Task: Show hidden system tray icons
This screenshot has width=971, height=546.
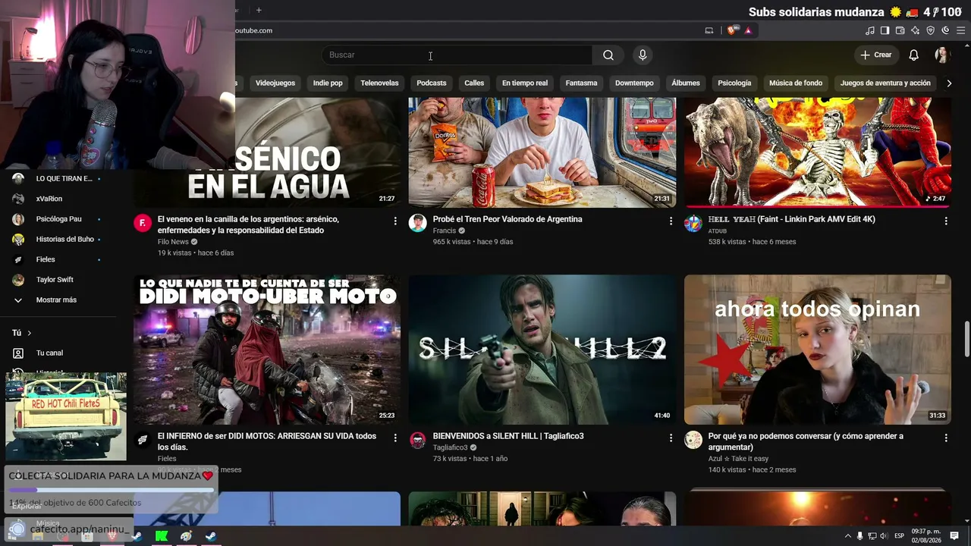Action: pos(848,536)
